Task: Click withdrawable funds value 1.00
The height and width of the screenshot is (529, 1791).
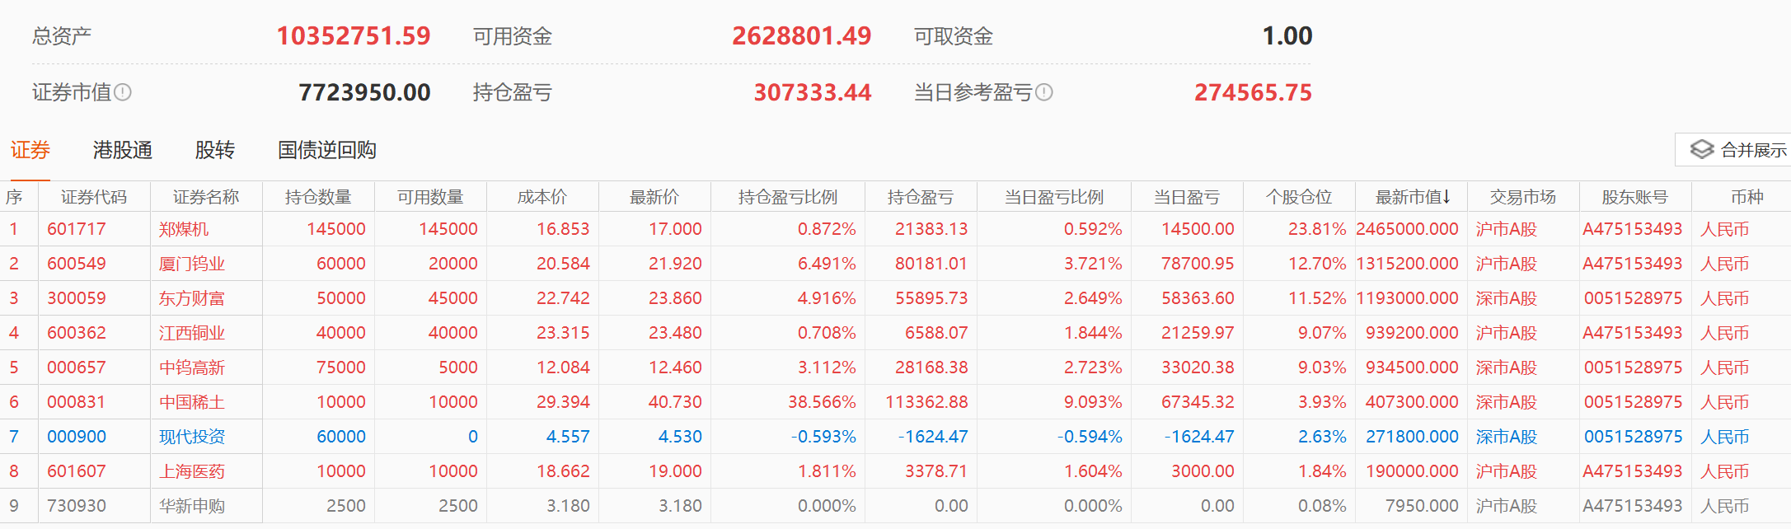Action: coord(1287,36)
